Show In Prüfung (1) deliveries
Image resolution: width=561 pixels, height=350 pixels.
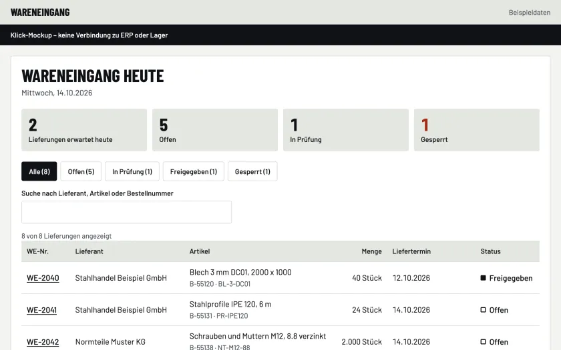[132, 171]
